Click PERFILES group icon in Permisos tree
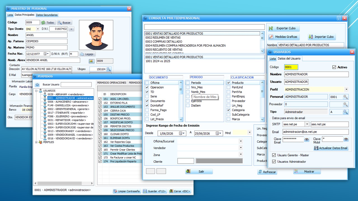This screenshot has width=358, height=201. point(41,142)
